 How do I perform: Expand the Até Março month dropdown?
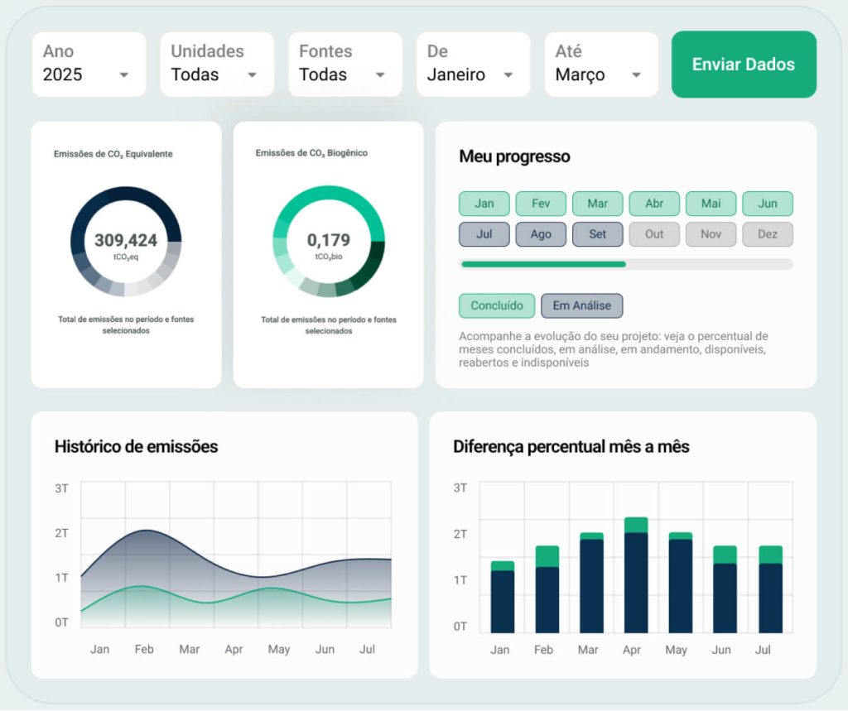[601, 65]
